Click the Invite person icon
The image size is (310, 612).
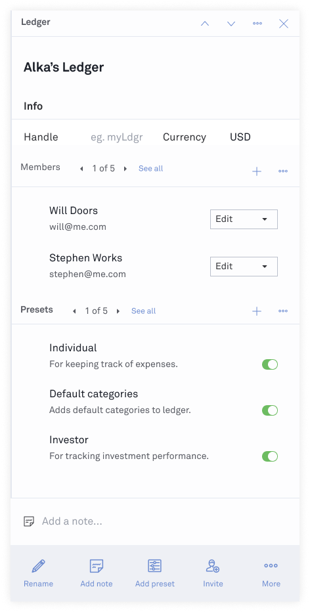pos(213,566)
